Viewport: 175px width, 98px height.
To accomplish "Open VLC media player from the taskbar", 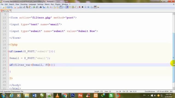I will tap(57, 96).
